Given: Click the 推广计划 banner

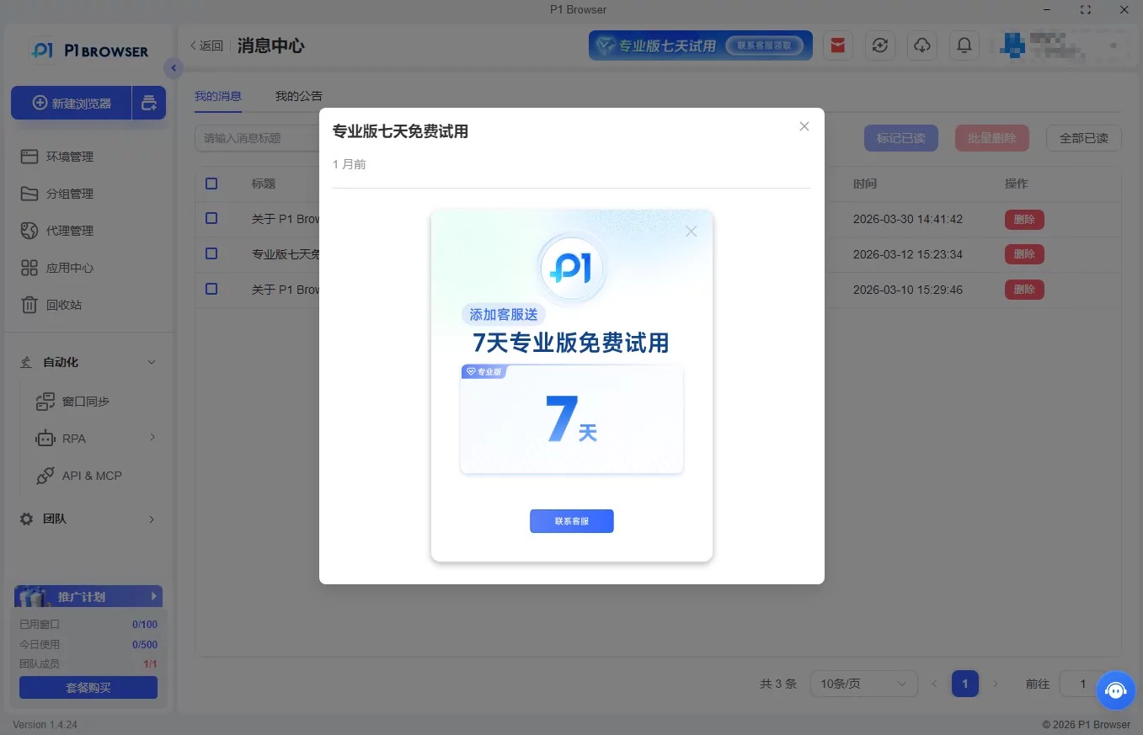Looking at the screenshot, I should coord(88,597).
